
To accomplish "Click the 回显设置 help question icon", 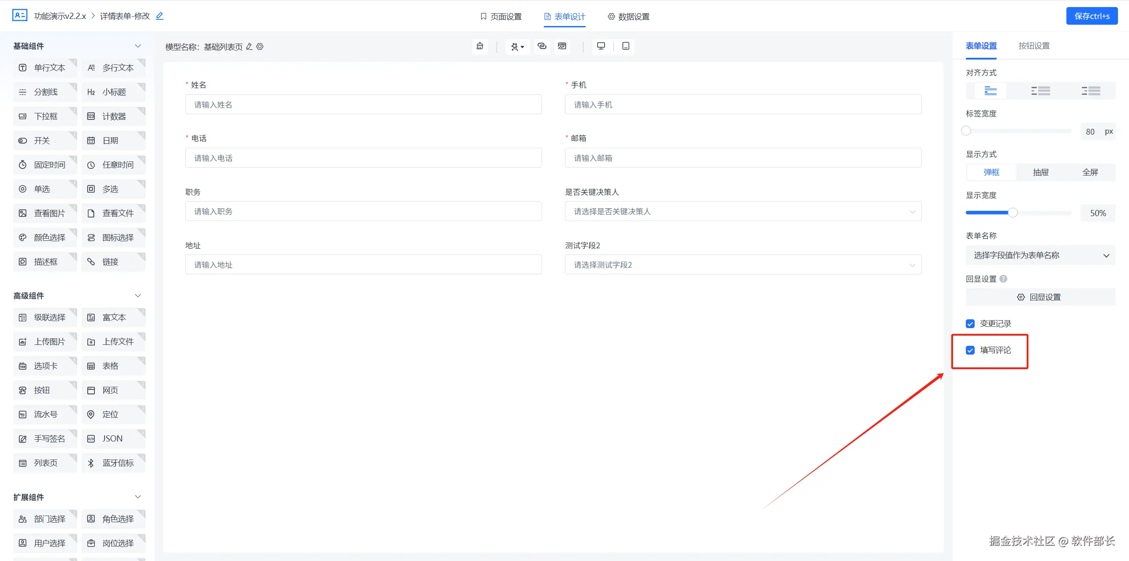I will click(x=1003, y=279).
